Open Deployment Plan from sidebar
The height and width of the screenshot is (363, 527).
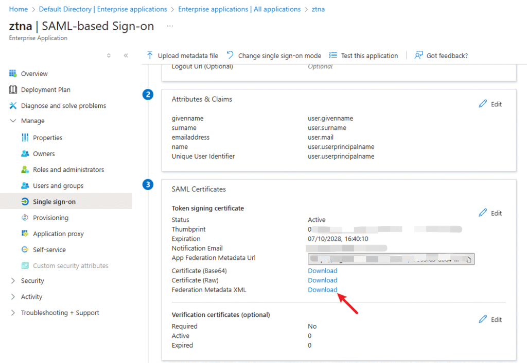coord(45,90)
